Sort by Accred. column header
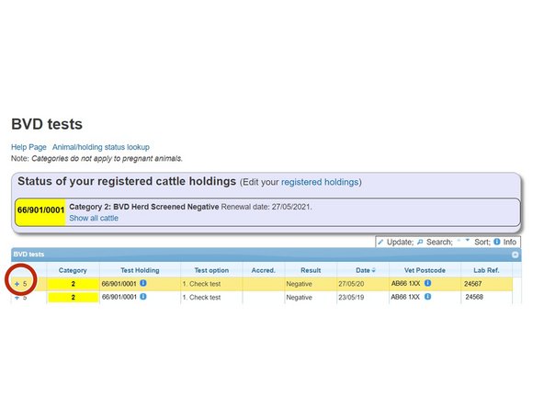The image size is (544, 408). click(x=264, y=270)
